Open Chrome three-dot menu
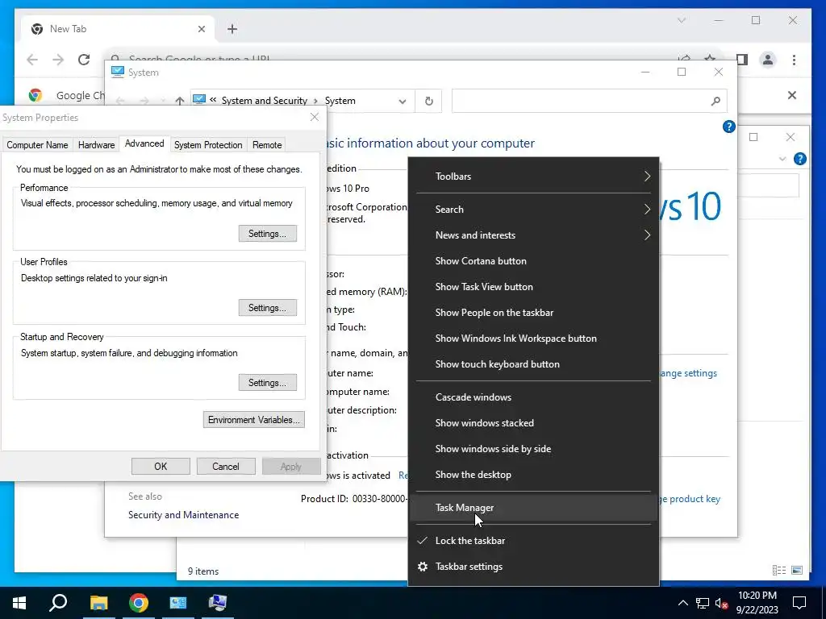 pyautogui.click(x=794, y=60)
